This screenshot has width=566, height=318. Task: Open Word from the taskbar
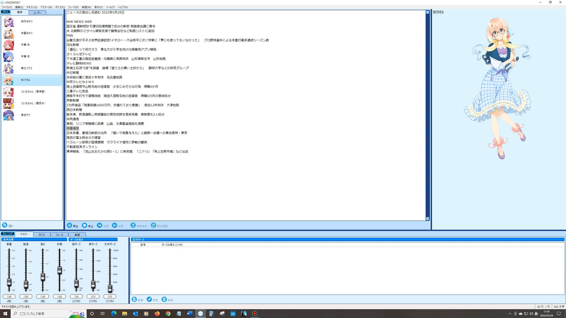(189, 314)
